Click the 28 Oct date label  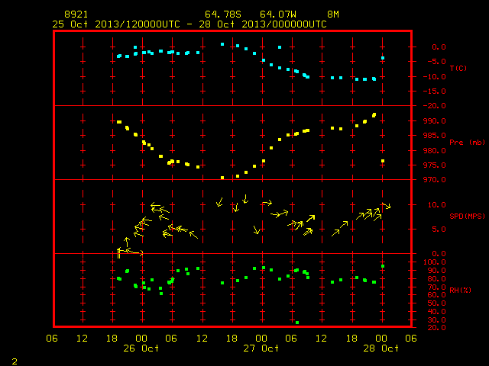pyautogui.click(x=381, y=348)
